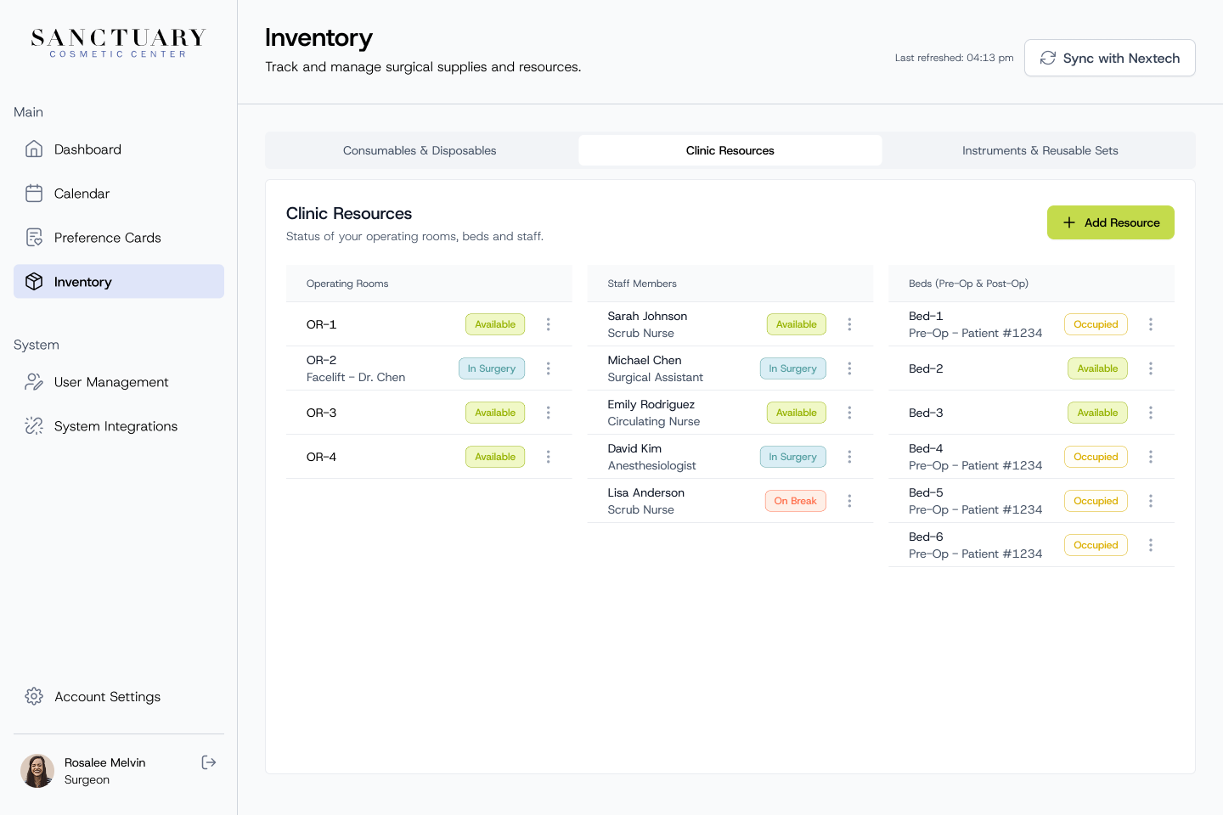1223x815 pixels.
Task: Open the options menu for David Kim
Action: (849, 457)
